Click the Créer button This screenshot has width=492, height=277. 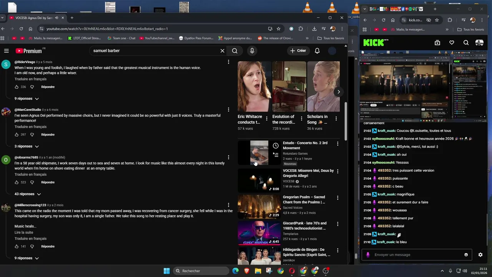tap(298, 51)
